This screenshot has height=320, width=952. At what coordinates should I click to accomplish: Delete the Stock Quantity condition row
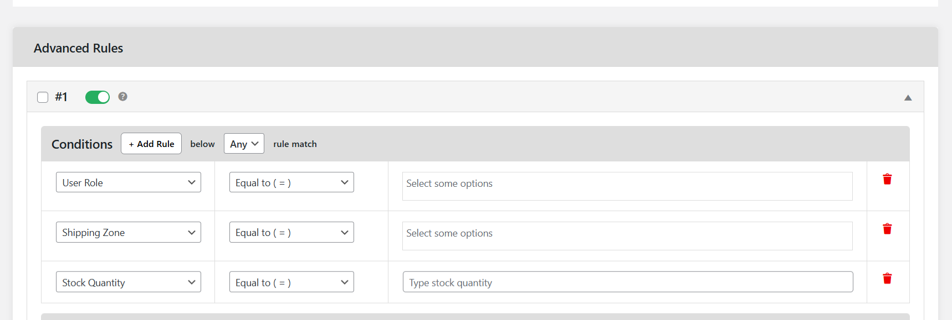tap(887, 279)
